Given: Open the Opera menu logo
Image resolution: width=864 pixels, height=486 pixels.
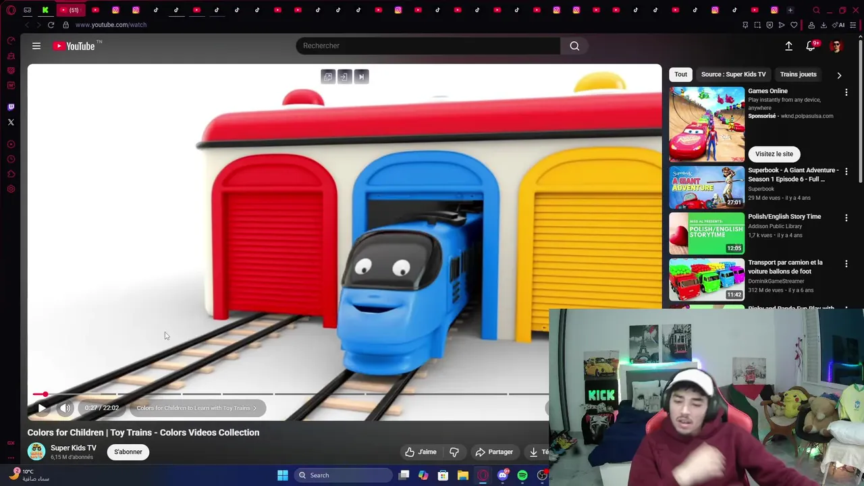Looking at the screenshot, I should pos(11,10).
